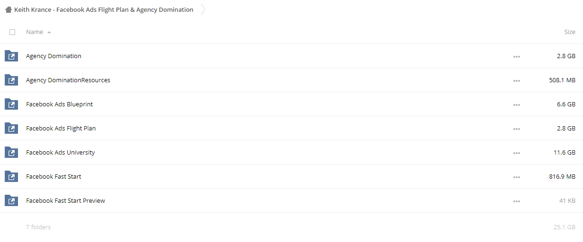Viewport: 583px width, 242px height.
Task: Click the Facebook Ads University folder icon
Action: (x=11, y=153)
